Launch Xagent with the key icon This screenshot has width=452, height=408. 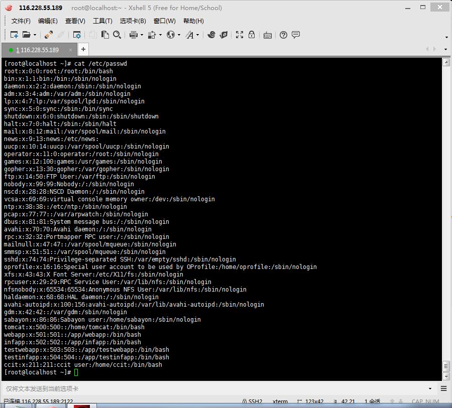tap(223, 35)
